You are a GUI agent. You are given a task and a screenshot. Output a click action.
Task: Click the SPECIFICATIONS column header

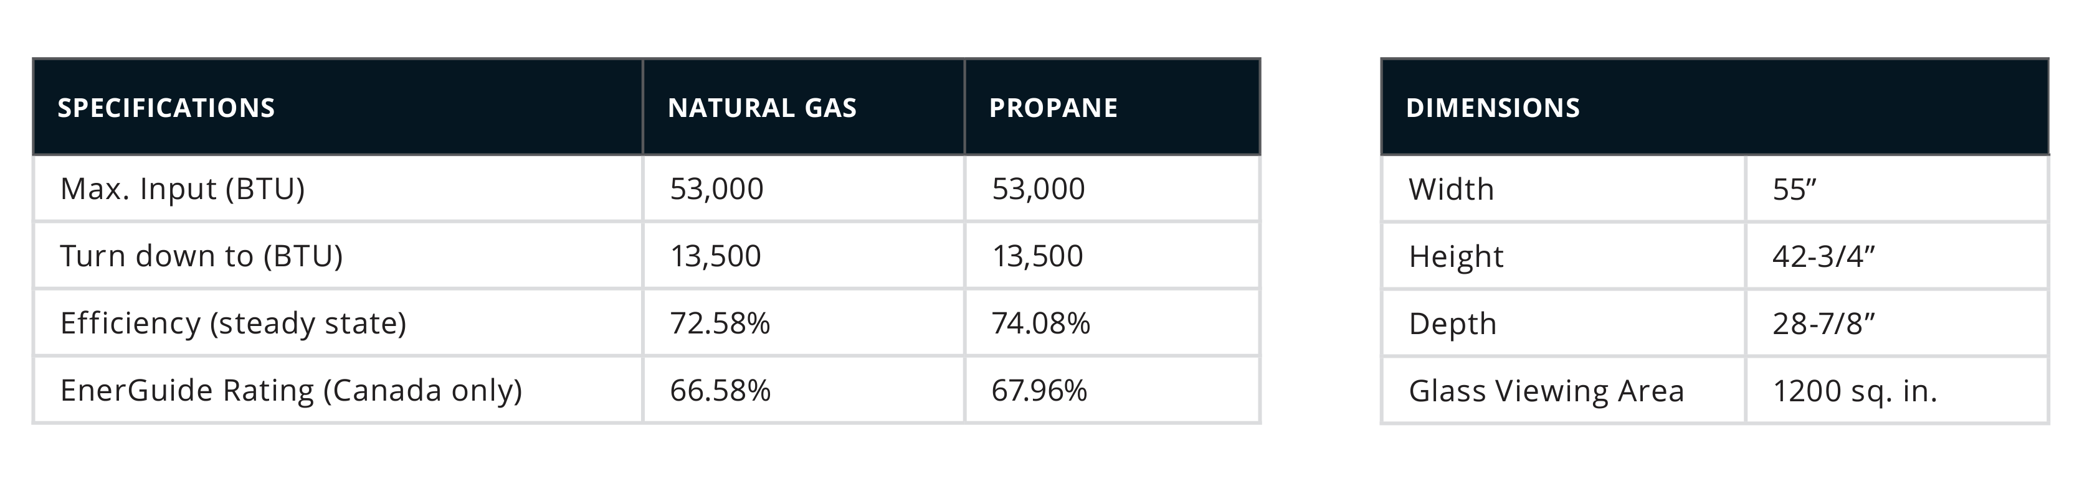coord(166,108)
